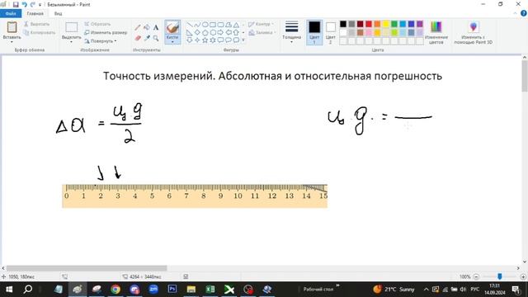The height and width of the screenshot is (297, 528).
Task: Choose the down arrow shape
Action: pyautogui.click(x=190, y=40)
